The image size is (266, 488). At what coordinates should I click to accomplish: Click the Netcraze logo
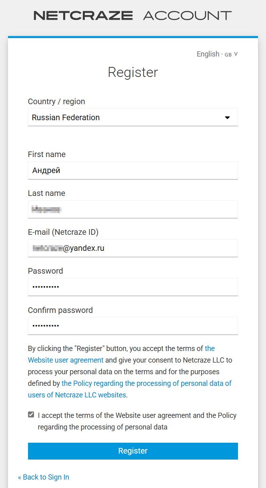pos(83,16)
